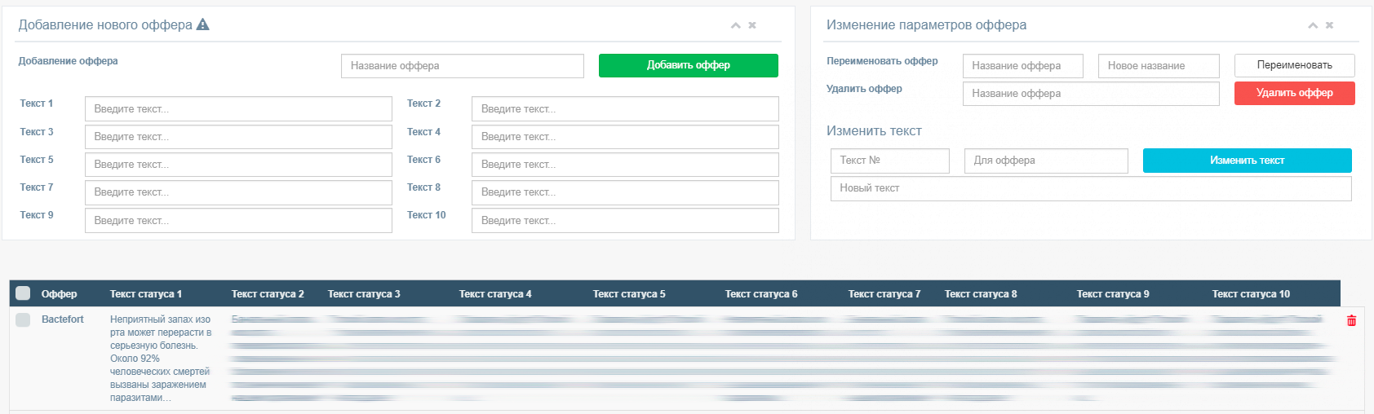Collapse the 'Изменение параметров оффера' panel

coord(1313,25)
